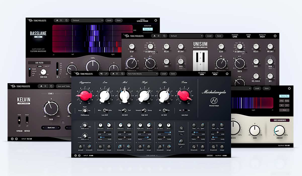Image resolution: width=302 pixels, height=176 pixels.
Task: Open the Michelangelo Pure Tube Beauty preset dropdown
Action: [142, 74]
